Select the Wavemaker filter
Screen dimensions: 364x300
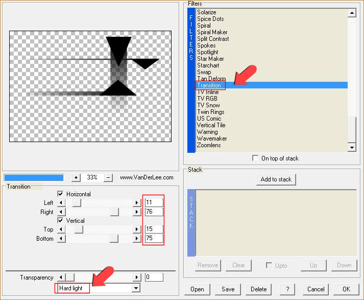(x=212, y=139)
